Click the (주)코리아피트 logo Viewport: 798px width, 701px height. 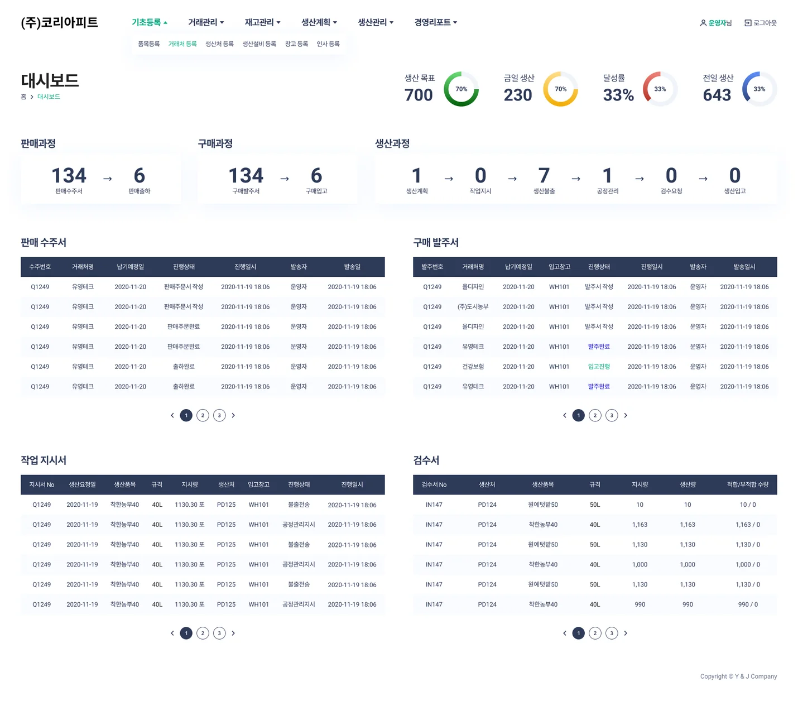(59, 22)
